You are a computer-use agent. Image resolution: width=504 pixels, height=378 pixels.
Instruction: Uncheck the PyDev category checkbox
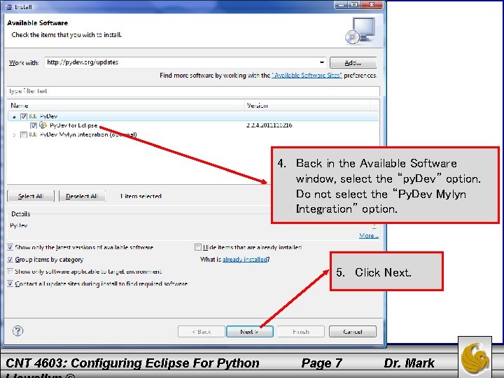pos(24,116)
